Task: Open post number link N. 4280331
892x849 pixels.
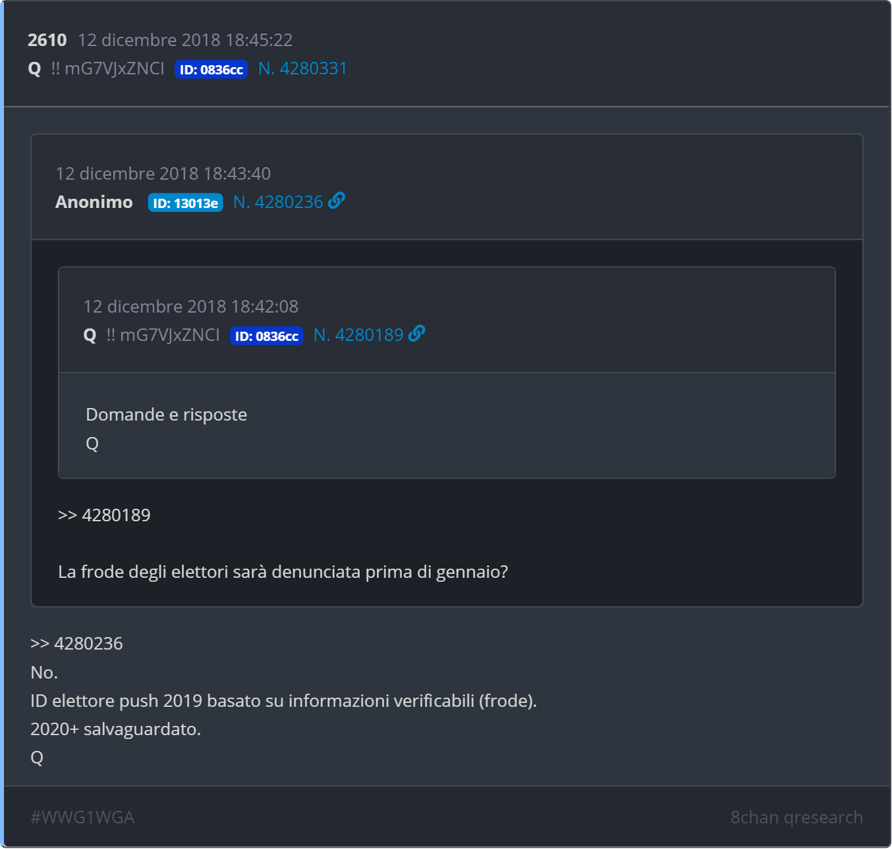Action: click(x=302, y=68)
